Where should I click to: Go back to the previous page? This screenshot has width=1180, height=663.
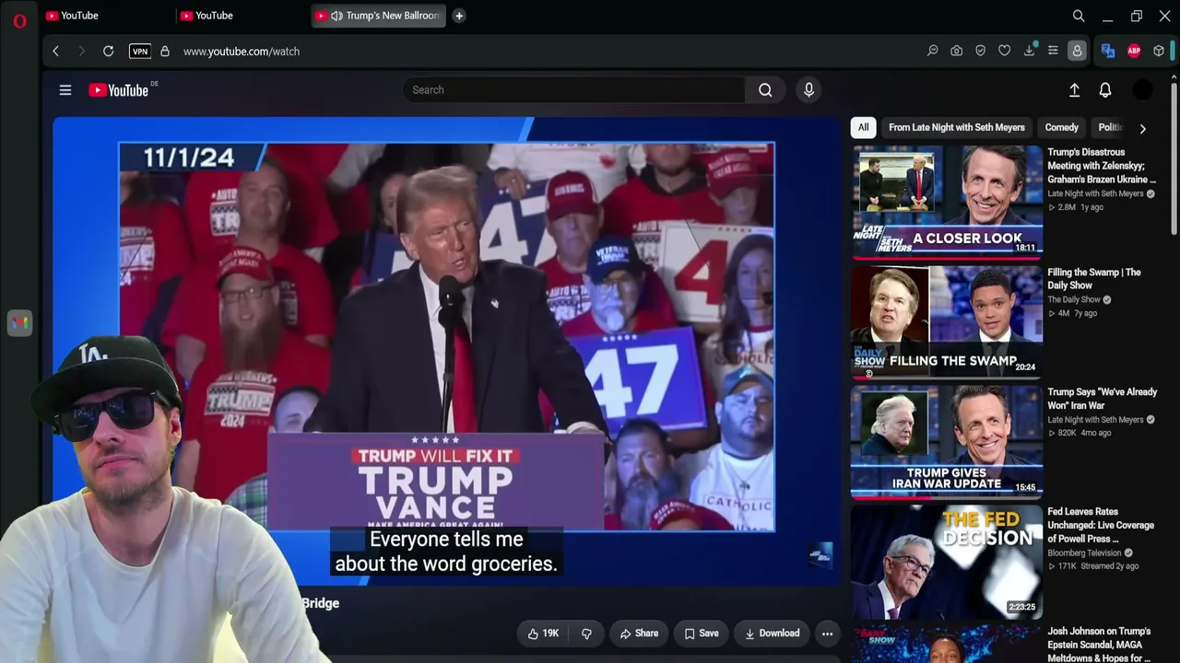tap(55, 52)
